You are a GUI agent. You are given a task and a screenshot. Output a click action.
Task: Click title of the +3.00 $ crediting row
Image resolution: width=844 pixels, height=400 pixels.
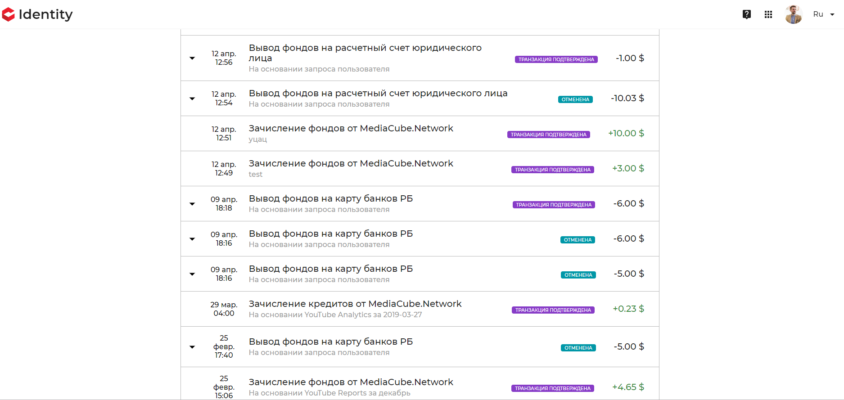pyautogui.click(x=351, y=163)
